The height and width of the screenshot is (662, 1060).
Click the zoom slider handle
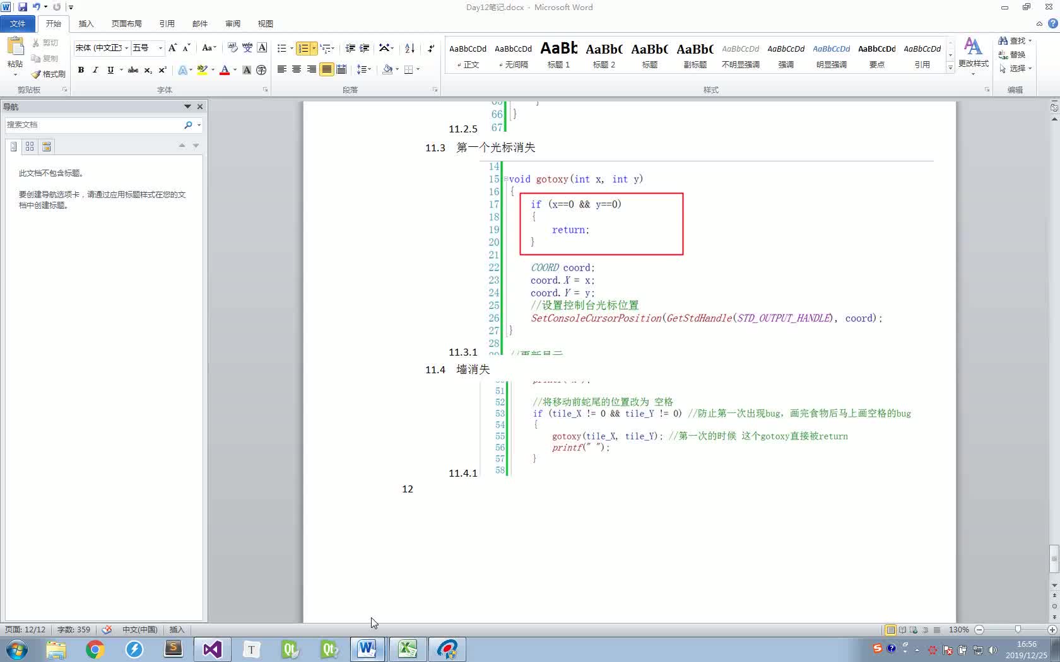(1018, 629)
